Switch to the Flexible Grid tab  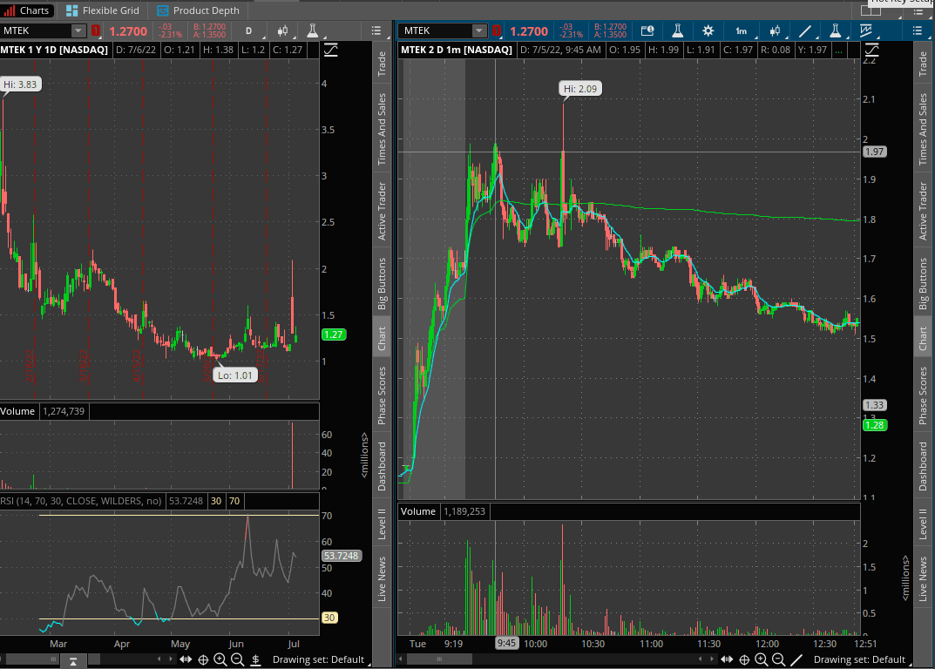click(103, 10)
